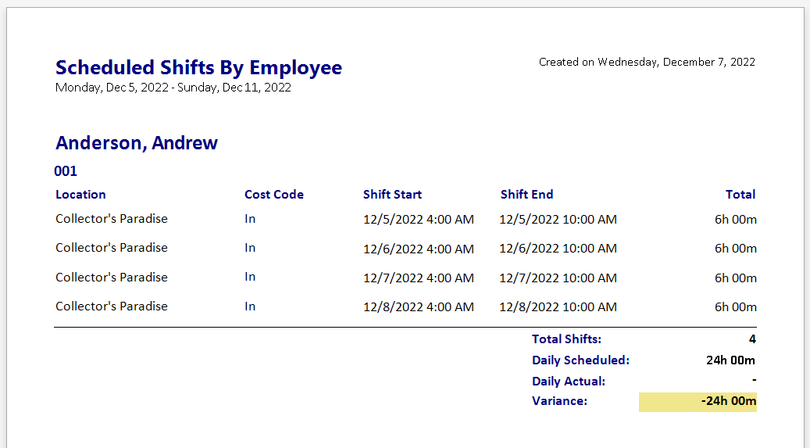Viewport: 810px width, 448px height.
Task: Click the 'Total Shifts:' label
Action: (567, 339)
